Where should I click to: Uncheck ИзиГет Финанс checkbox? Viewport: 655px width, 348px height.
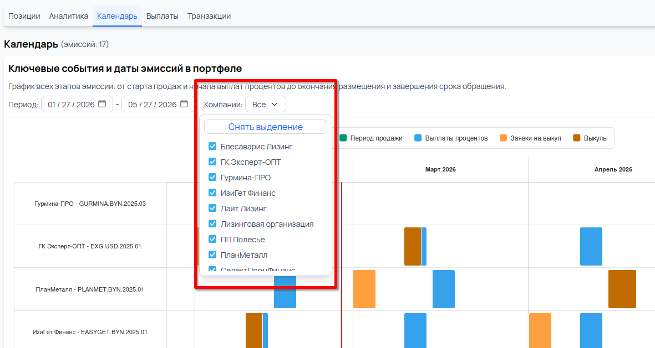pos(212,193)
